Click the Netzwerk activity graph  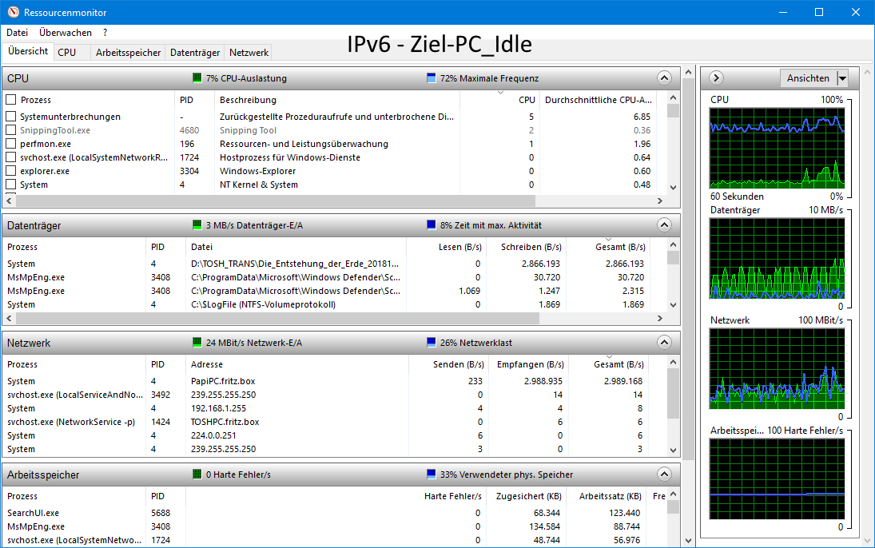(x=777, y=368)
